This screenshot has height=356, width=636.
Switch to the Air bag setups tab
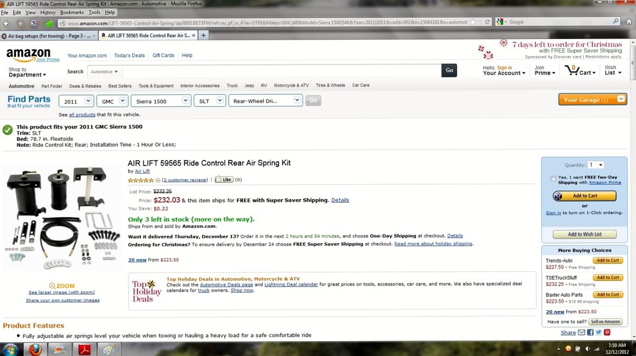click(48, 35)
